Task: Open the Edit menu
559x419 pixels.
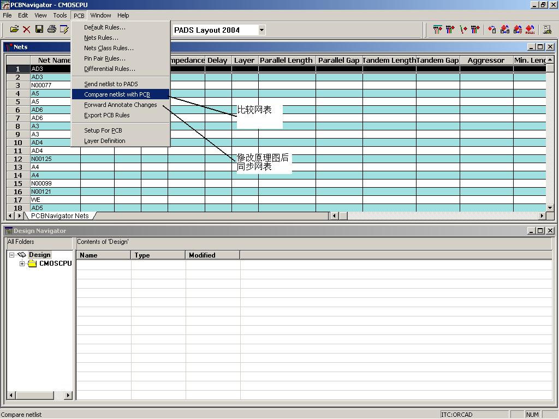Action: (x=23, y=15)
